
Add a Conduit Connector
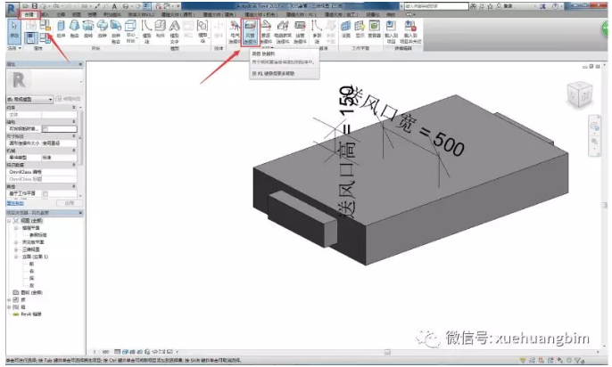point(300,32)
